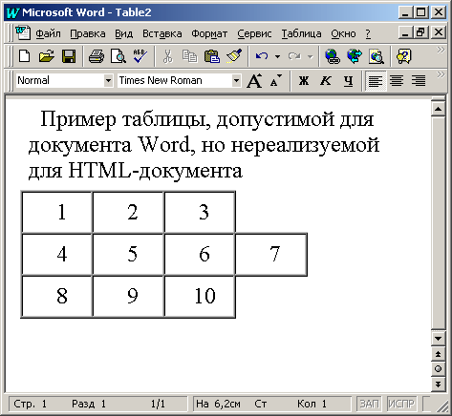
Task: Toggle underline Ч formatting
Action: [348, 81]
